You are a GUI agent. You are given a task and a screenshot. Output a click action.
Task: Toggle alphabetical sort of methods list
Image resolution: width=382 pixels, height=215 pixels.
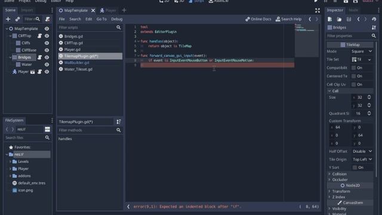tap(119, 122)
